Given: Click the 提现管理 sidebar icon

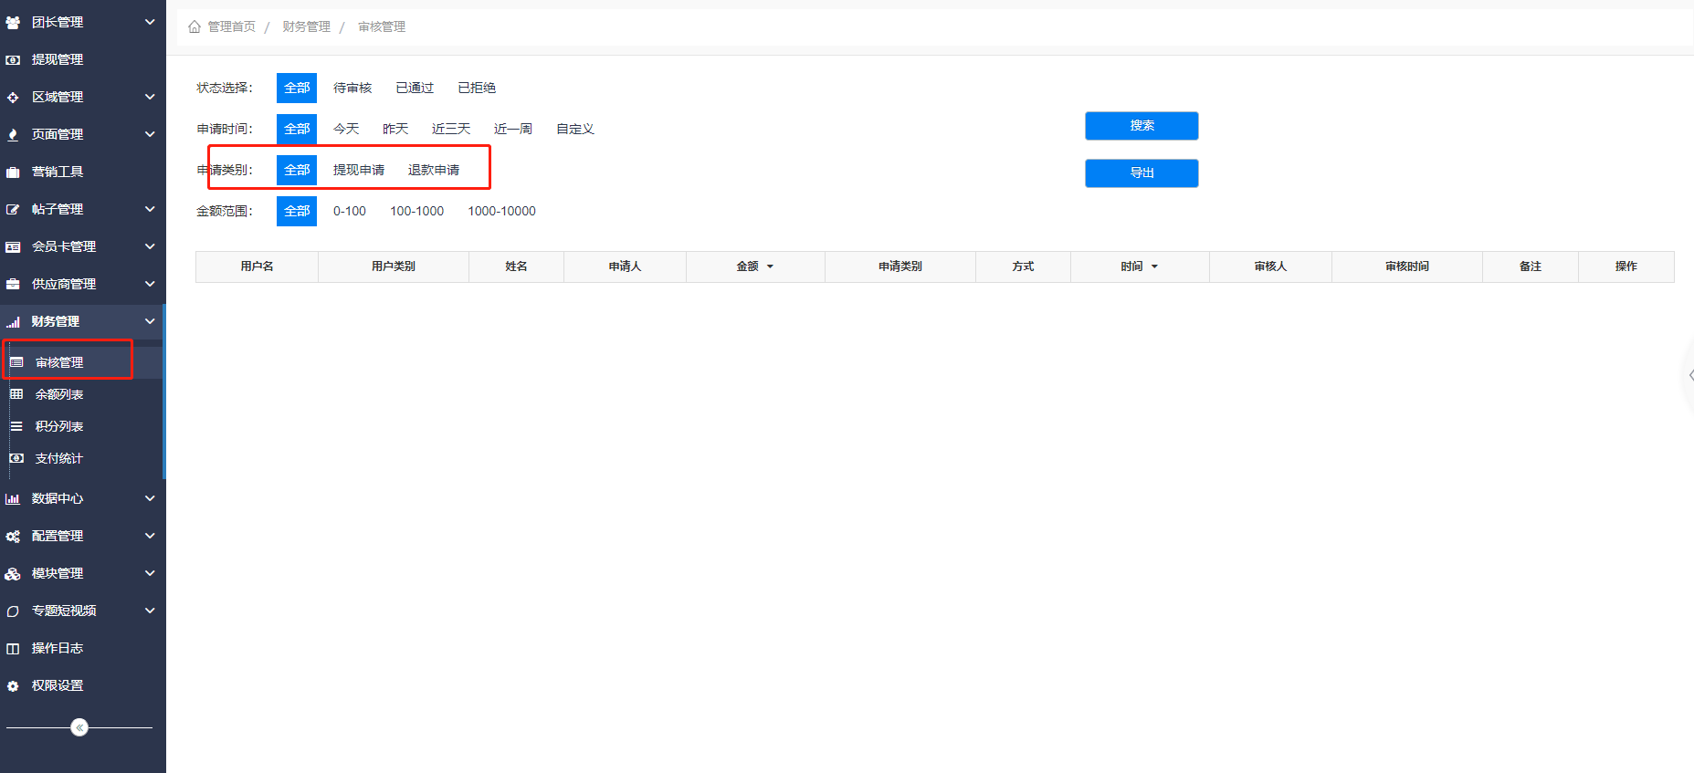Looking at the screenshot, I should [13, 60].
